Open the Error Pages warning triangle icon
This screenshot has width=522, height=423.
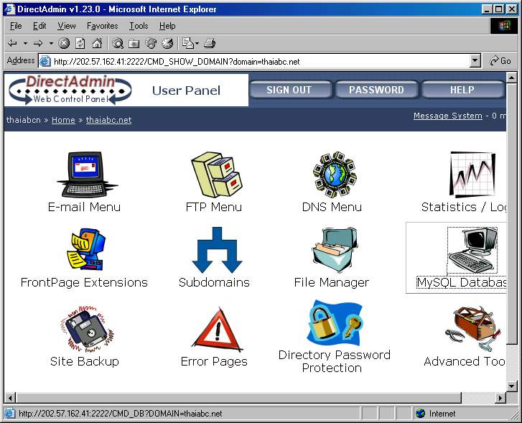coord(214,328)
